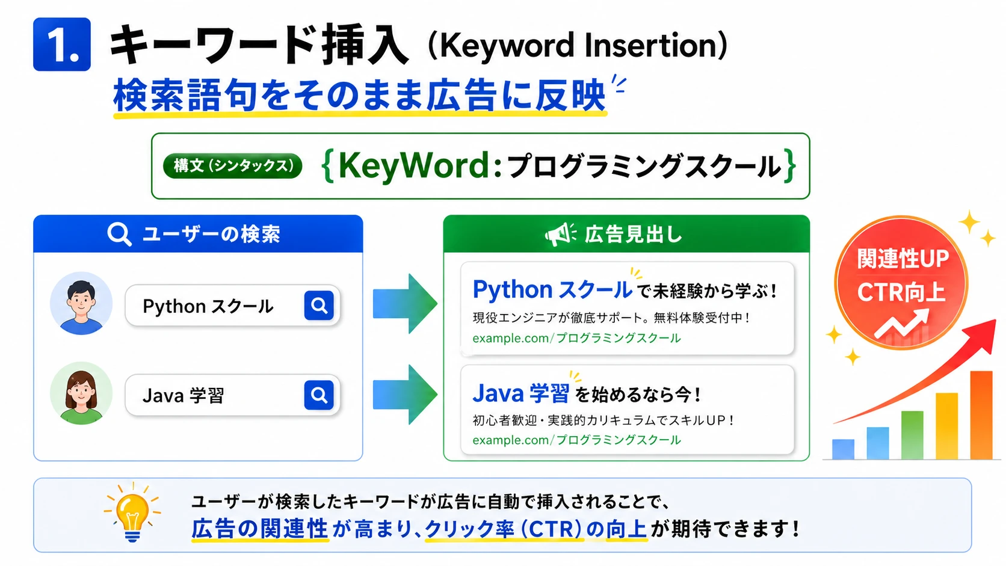The width and height of the screenshot is (1006, 566).
Task: Click search button in Python スクール box
Action: (x=319, y=306)
